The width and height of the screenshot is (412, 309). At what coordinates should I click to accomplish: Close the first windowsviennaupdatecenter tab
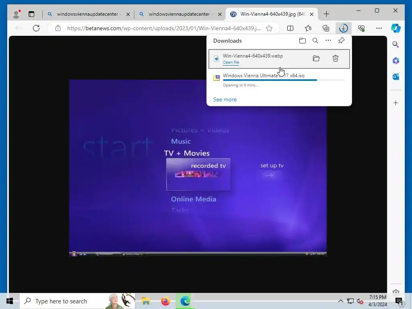click(x=128, y=14)
